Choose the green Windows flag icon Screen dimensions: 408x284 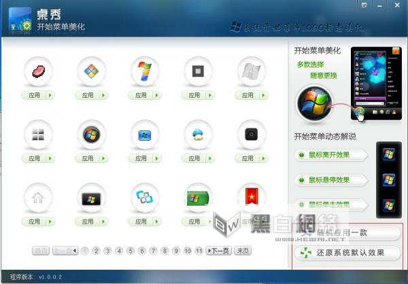pyautogui.click(x=199, y=198)
